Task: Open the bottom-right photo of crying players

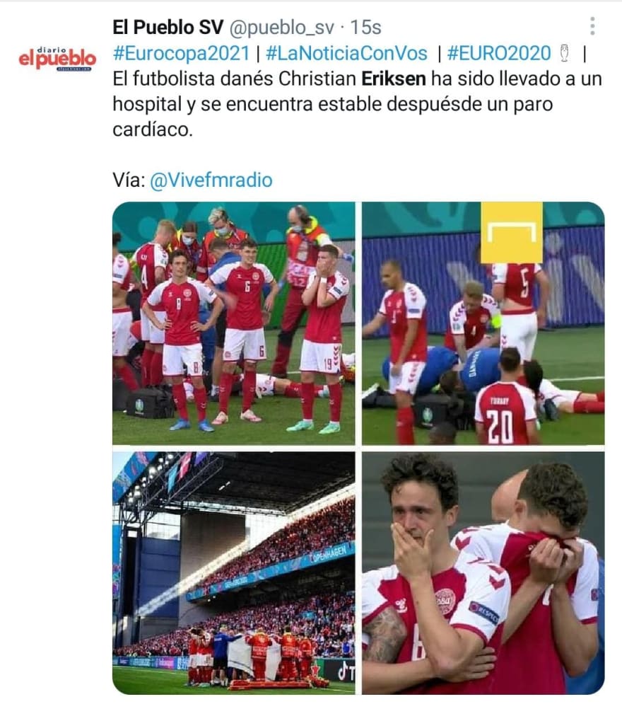Action: (x=483, y=573)
